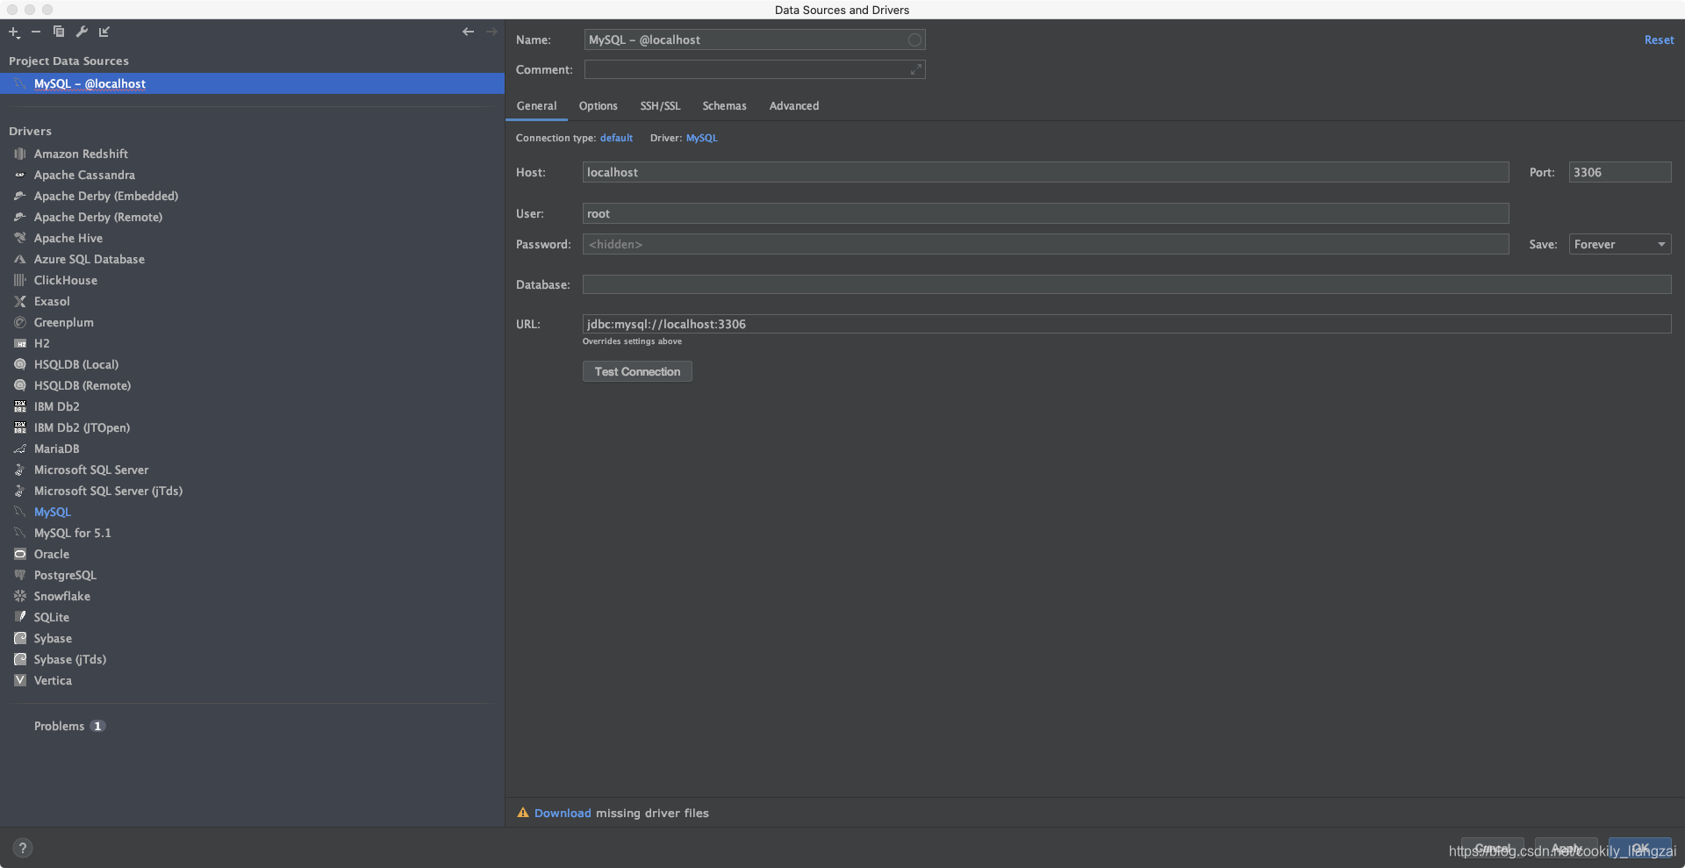Screen dimensions: 1685x868
Task: Click into the Password field
Action: pos(1046,244)
